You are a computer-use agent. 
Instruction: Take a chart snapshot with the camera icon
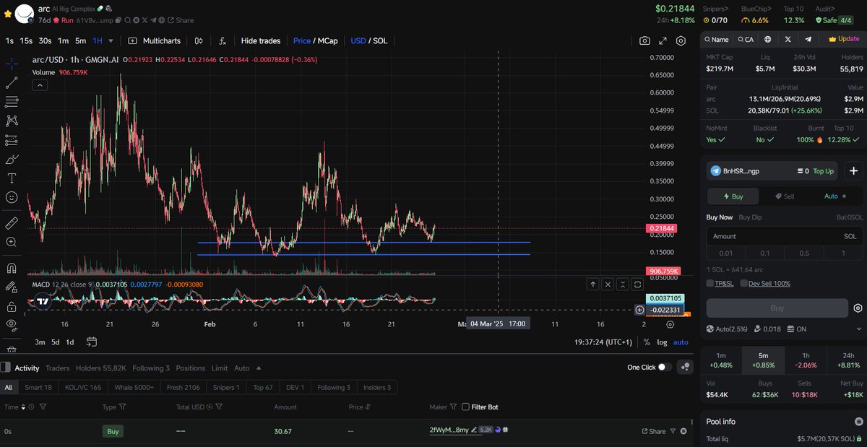(x=644, y=41)
